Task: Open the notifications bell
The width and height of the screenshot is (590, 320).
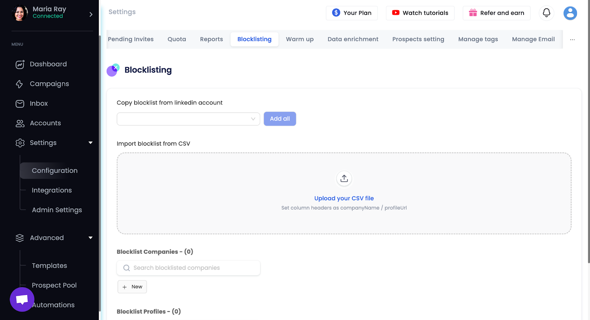Action: coord(546,13)
